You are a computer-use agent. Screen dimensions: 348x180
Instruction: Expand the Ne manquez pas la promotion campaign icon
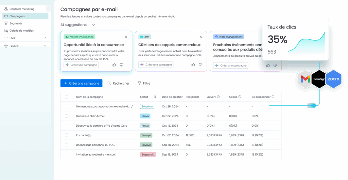pyautogui.click(x=132, y=106)
